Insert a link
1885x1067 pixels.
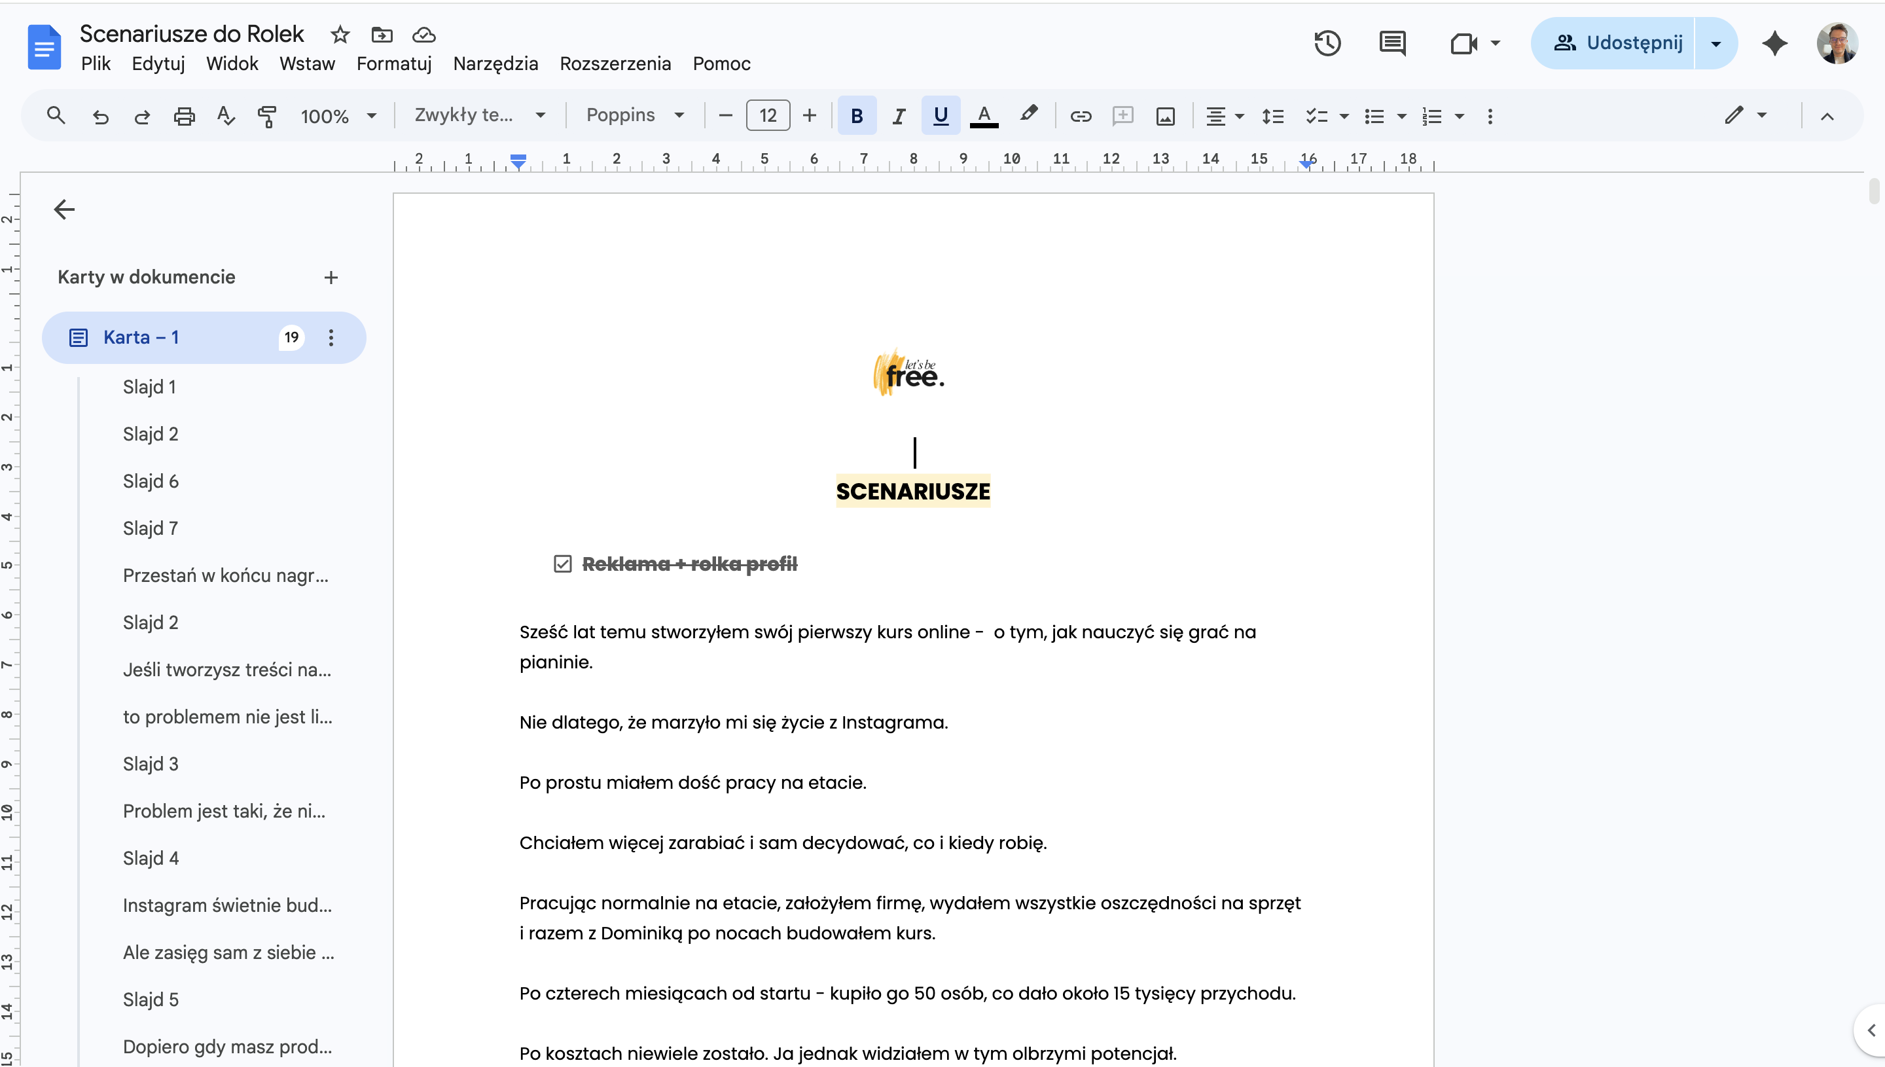1081,116
